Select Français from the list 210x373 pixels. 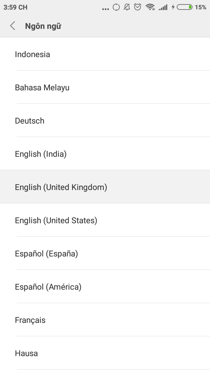pos(30,320)
